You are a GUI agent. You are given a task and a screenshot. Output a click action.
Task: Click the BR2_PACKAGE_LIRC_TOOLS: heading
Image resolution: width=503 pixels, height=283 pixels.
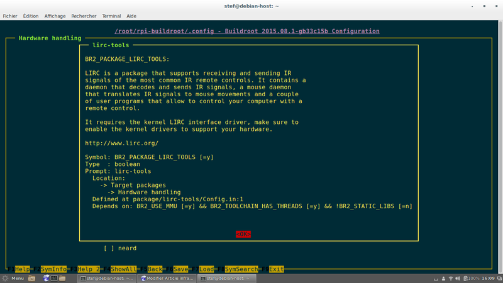(127, 59)
